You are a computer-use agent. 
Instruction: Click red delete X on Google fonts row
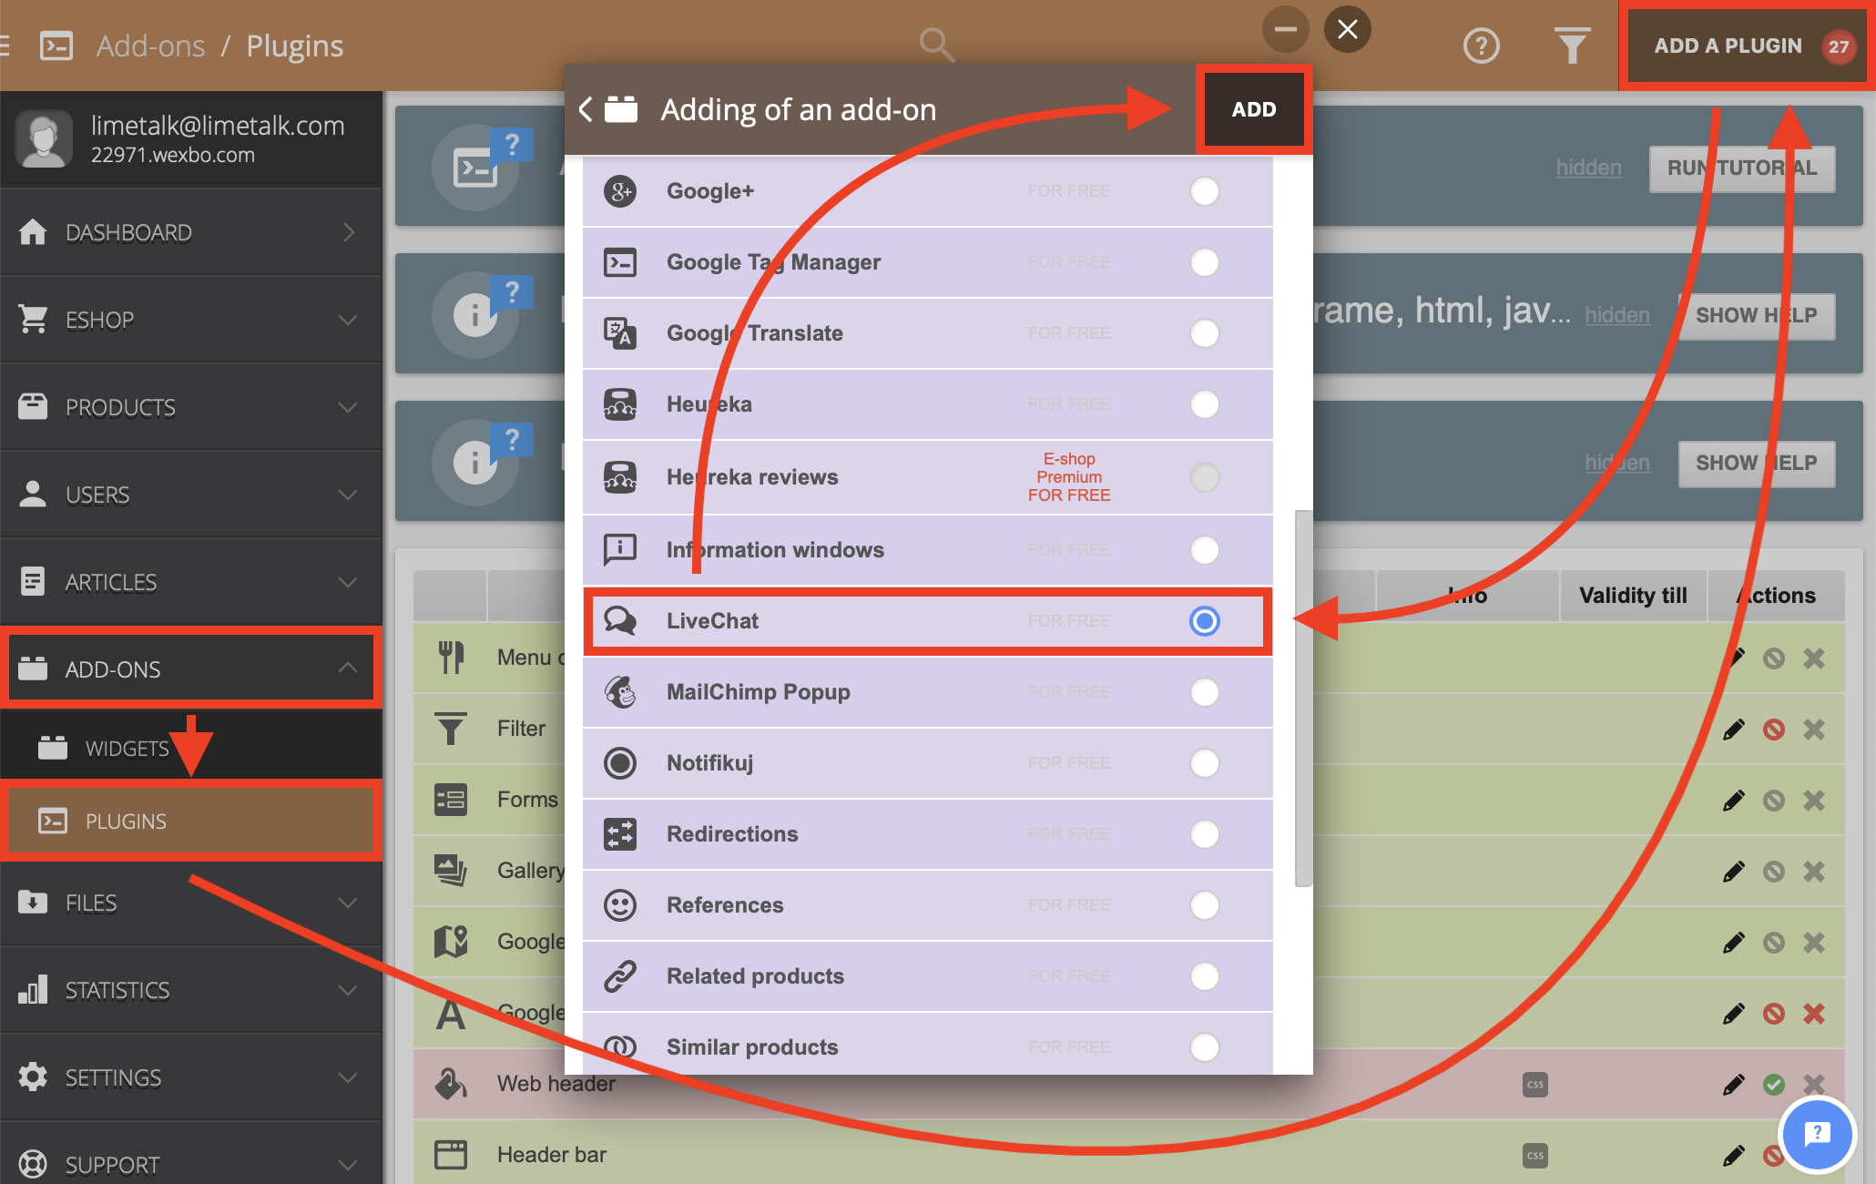[x=1814, y=1013]
